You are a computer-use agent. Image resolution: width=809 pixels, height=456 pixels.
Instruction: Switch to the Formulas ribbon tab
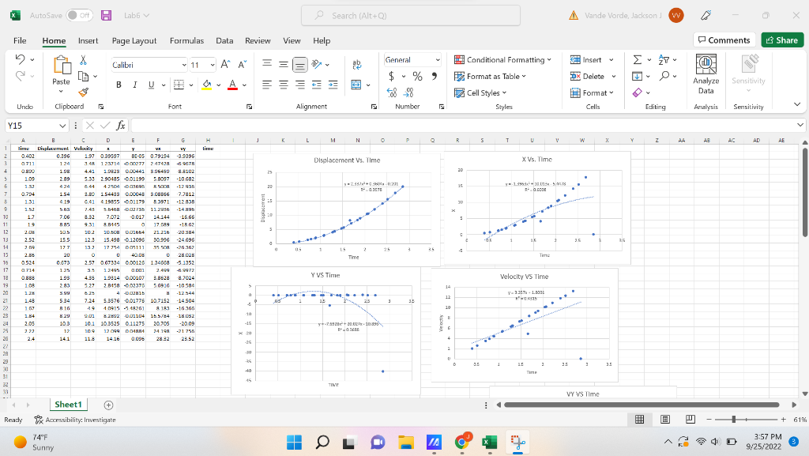click(186, 40)
